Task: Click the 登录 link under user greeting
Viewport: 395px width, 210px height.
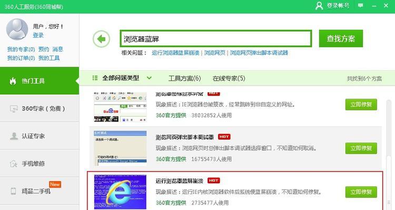Action: tap(38, 35)
